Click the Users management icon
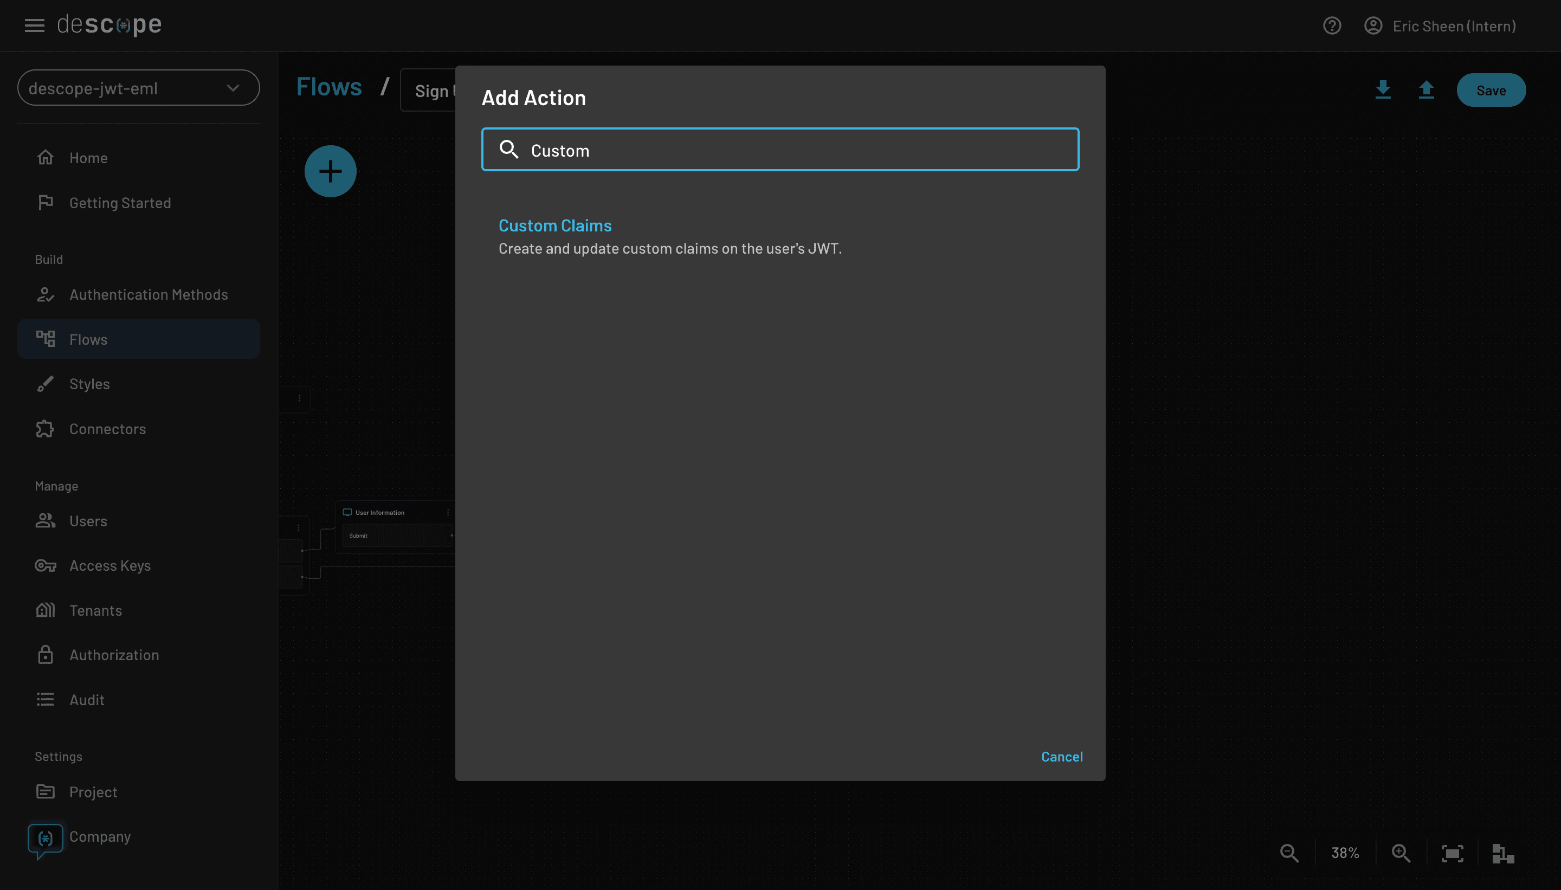This screenshot has width=1561, height=890. (x=44, y=520)
